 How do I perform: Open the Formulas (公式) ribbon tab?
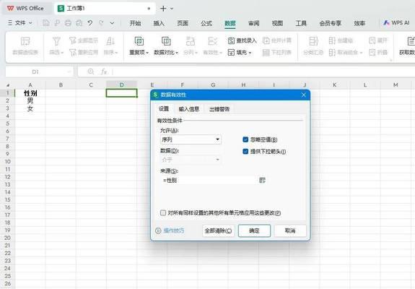coord(206,23)
